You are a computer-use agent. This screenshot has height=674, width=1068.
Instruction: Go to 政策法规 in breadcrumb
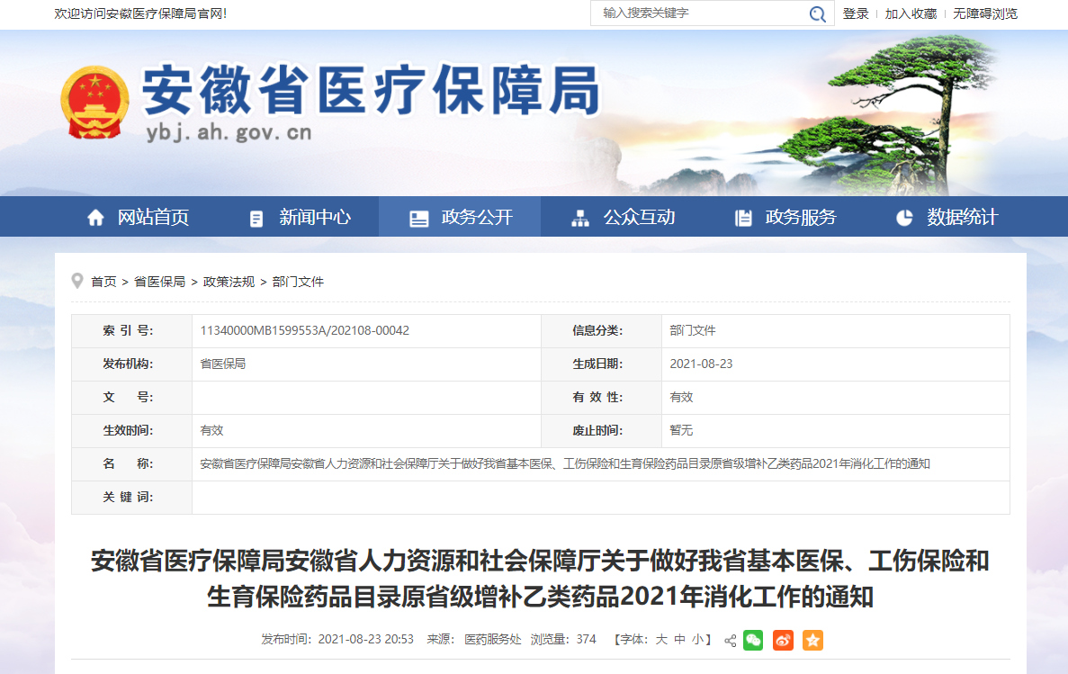click(x=229, y=282)
